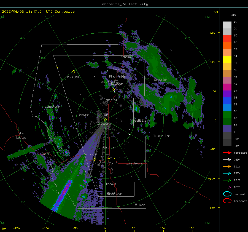Select the magenta 18TS arrow icon
Image resolution: width=248 pixels, height=232 pixels.
(x=227, y=187)
